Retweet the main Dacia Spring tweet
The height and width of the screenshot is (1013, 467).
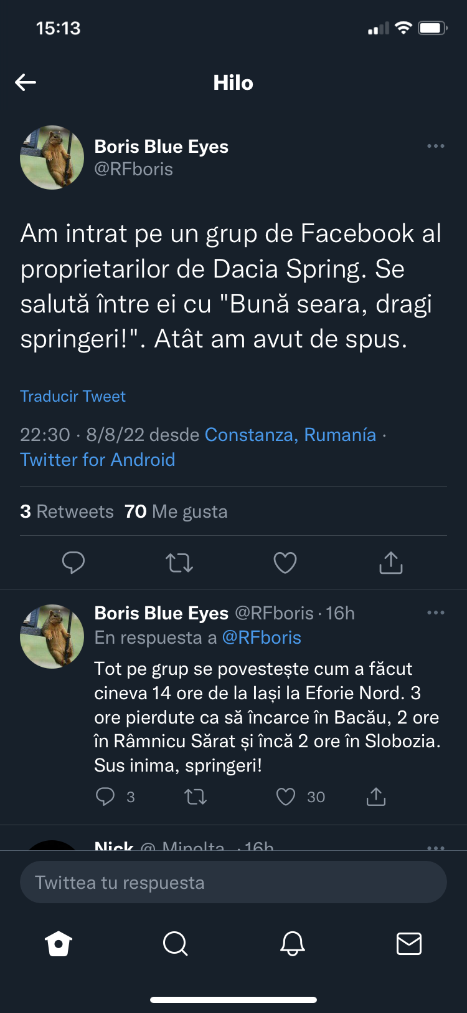179,563
